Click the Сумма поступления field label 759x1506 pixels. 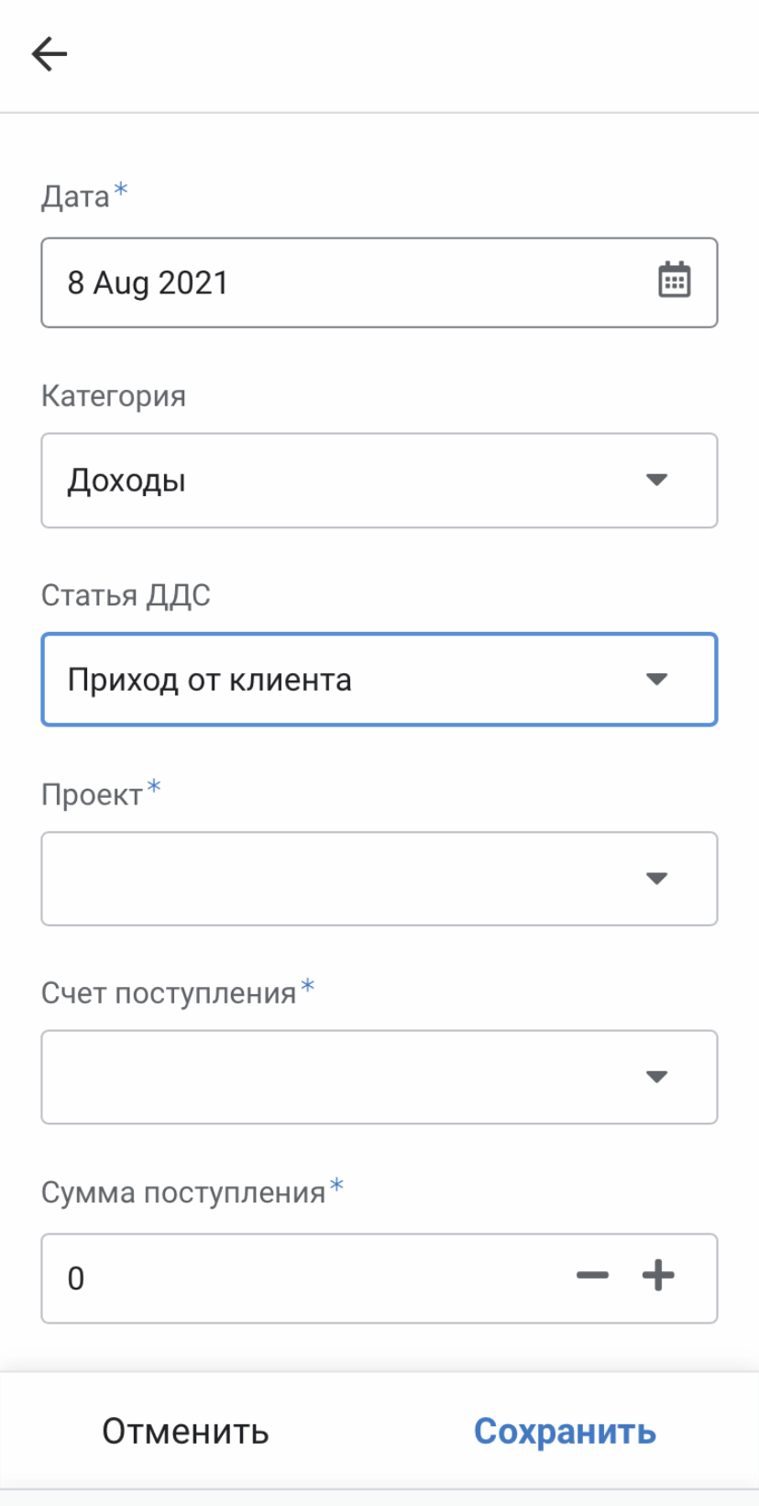[183, 1192]
